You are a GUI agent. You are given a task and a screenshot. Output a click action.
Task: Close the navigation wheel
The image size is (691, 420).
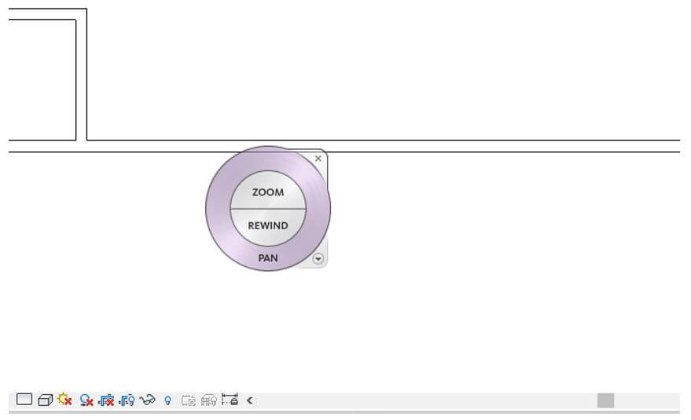(318, 159)
